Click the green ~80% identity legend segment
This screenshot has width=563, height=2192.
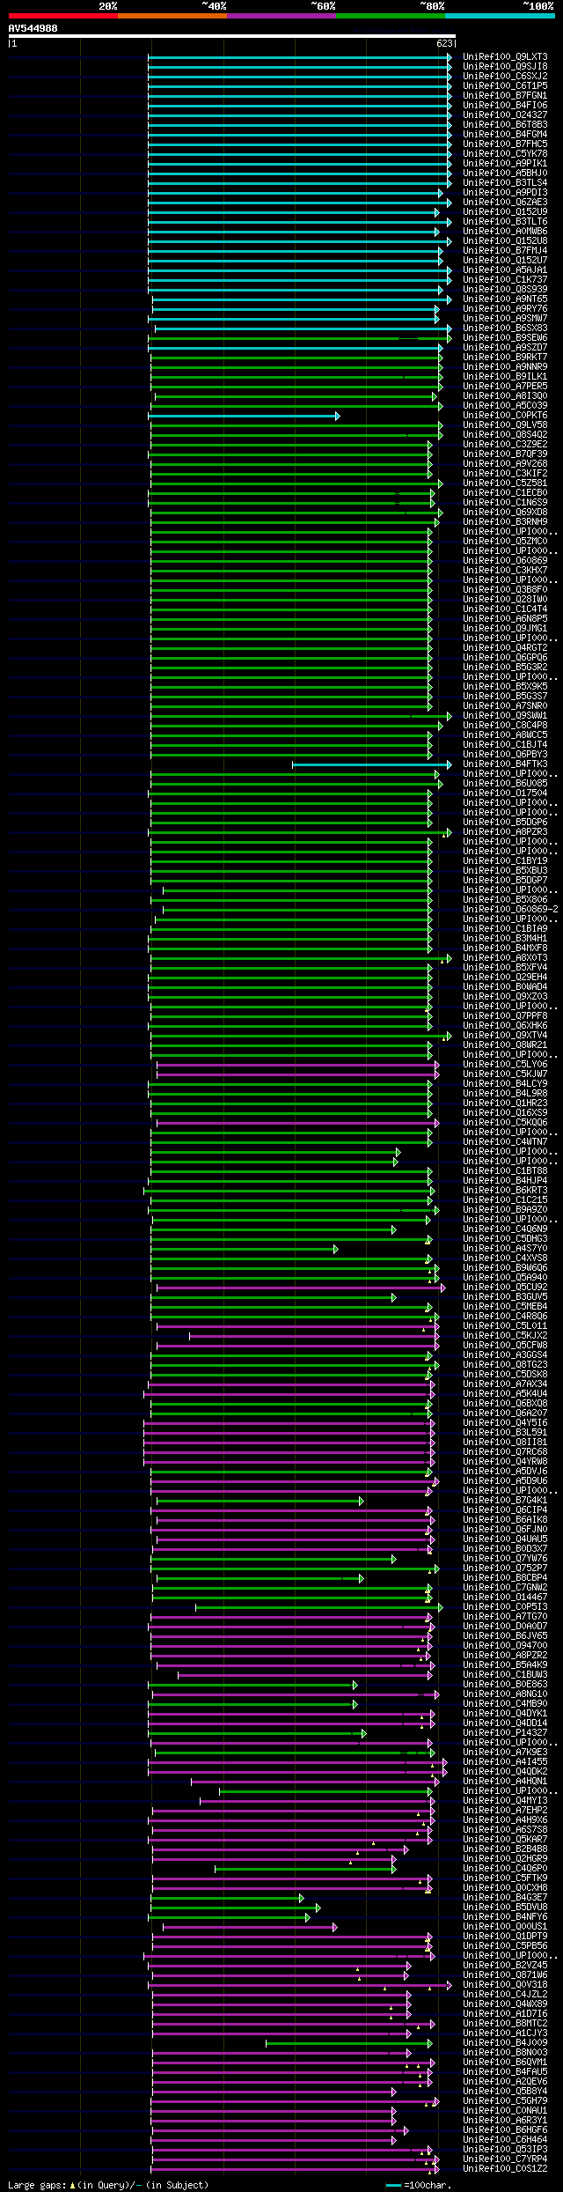[391, 16]
